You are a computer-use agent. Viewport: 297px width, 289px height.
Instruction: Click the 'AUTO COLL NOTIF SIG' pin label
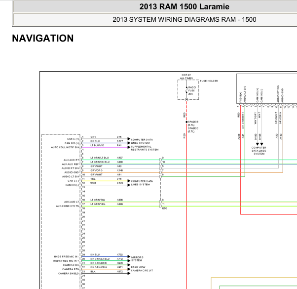pyautogui.click(x=65, y=147)
